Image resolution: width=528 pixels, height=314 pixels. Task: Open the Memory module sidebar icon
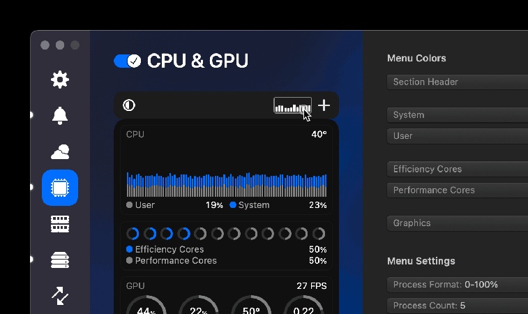coord(60,224)
